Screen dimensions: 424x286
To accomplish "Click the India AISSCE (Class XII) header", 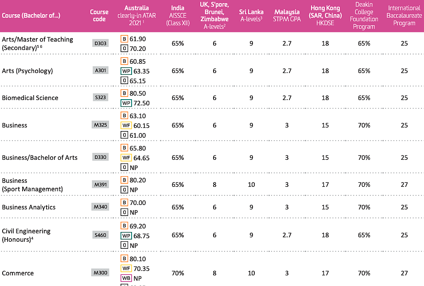I will coord(178,15).
